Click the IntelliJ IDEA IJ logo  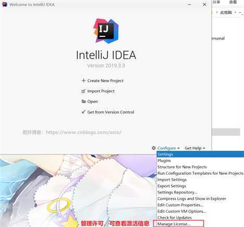[106, 31]
